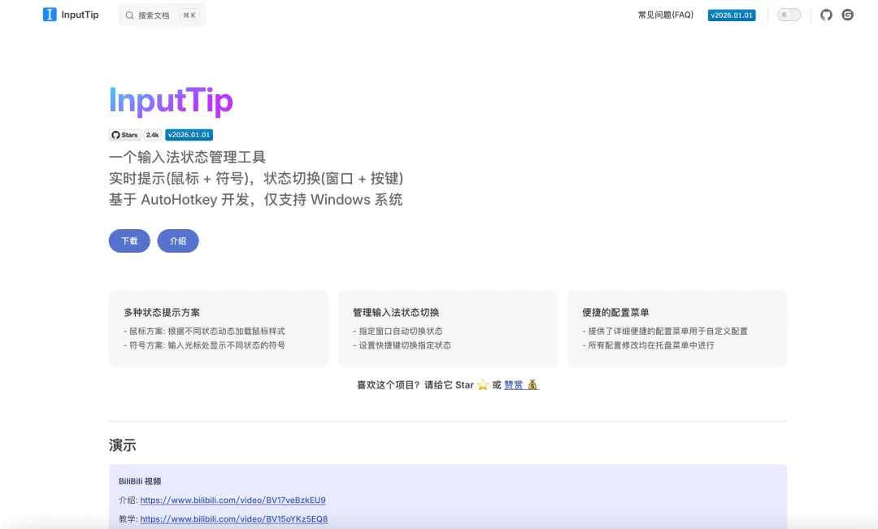
Task: Click the search magnifier icon
Action: click(129, 15)
